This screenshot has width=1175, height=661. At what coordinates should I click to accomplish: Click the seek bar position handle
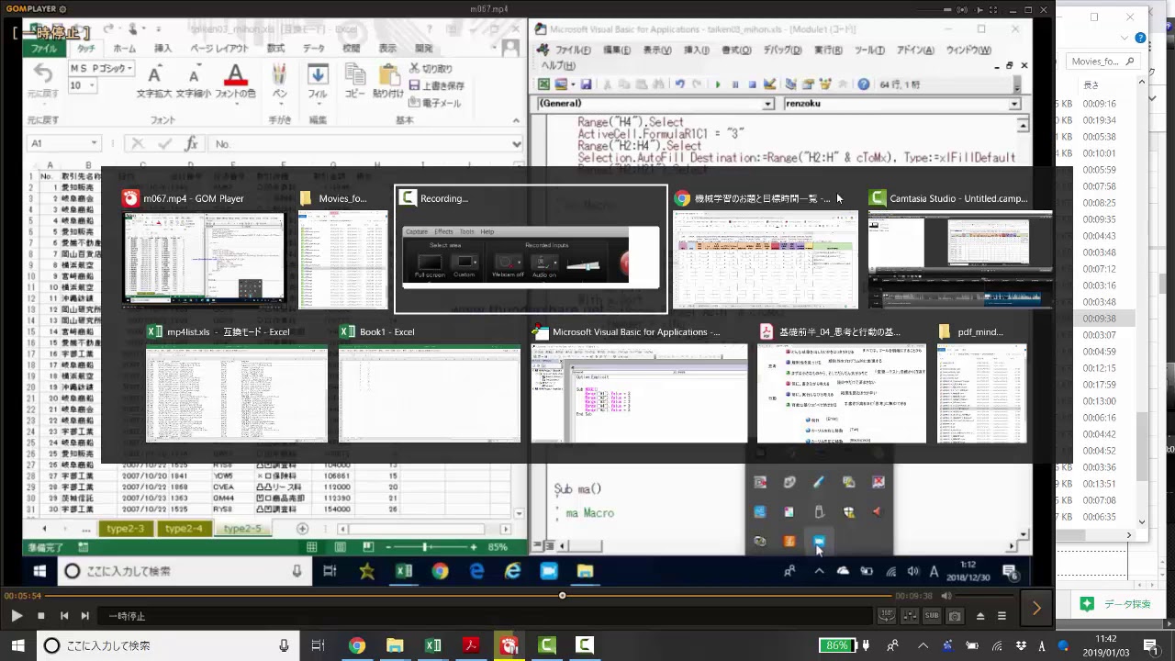click(x=563, y=595)
